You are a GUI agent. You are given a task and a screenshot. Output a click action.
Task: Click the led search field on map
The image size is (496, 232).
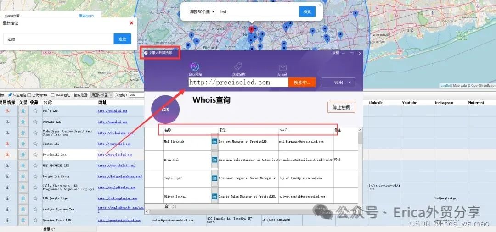pos(258,11)
